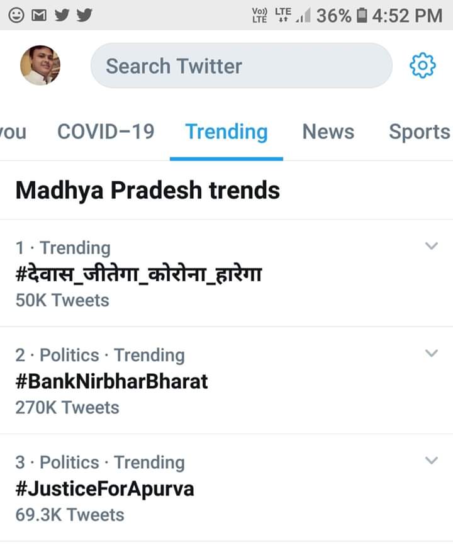Open the number one Hindi trending hashtag
The height and width of the screenshot is (550, 453).
tap(138, 274)
